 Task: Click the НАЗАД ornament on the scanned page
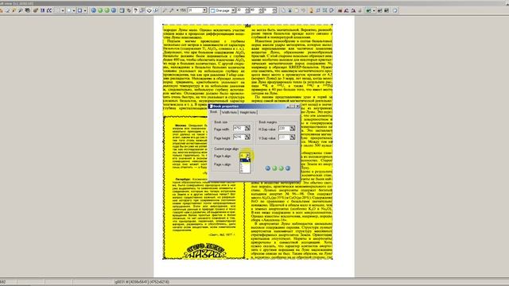[204, 252]
